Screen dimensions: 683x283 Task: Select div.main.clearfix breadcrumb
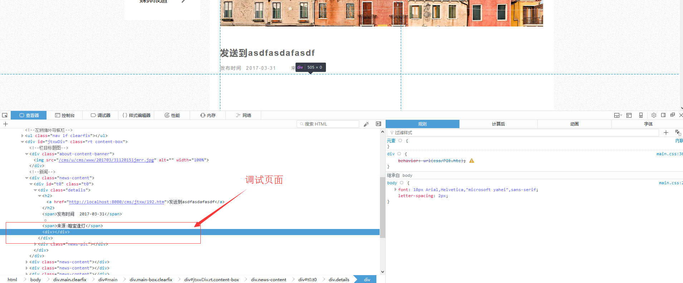point(70,279)
